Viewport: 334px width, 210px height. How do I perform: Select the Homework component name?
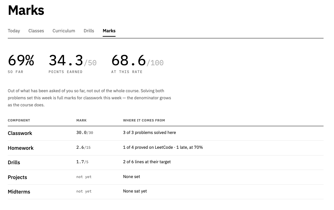pyautogui.click(x=21, y=148)
